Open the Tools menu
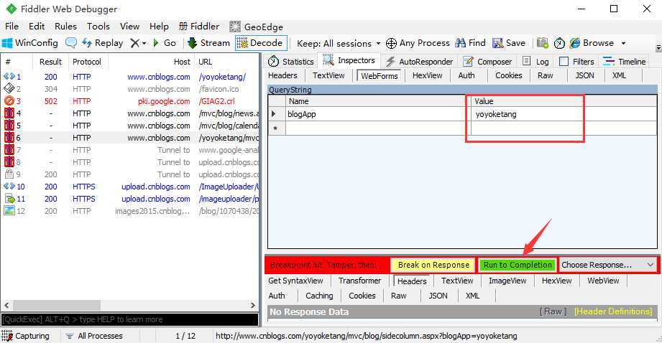 pyautogui.click(x=98, y=26)
